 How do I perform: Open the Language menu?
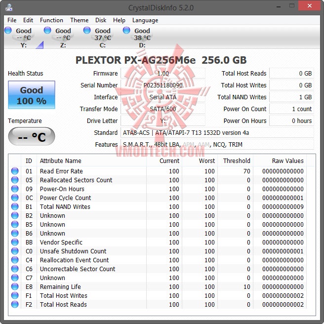click(145, 20)
